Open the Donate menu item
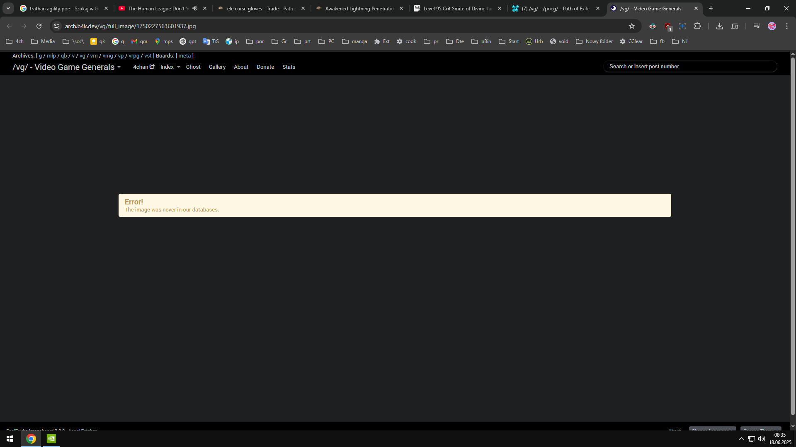796x447 pixels. click(265, 67)
